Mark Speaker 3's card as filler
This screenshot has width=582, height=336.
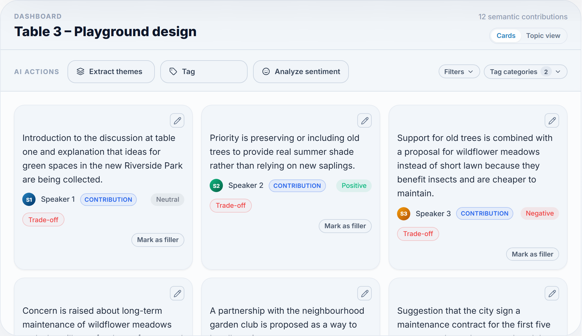(x=533, y=254)
